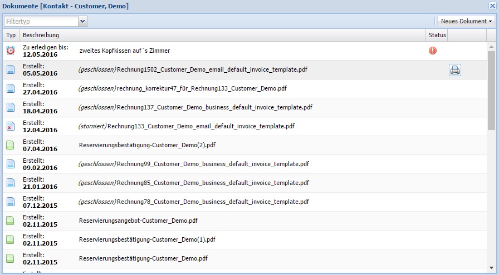Screen dimensions: 499x275
Task: Click the blue document icon for Rechnung1502
Action: [11, 70]
